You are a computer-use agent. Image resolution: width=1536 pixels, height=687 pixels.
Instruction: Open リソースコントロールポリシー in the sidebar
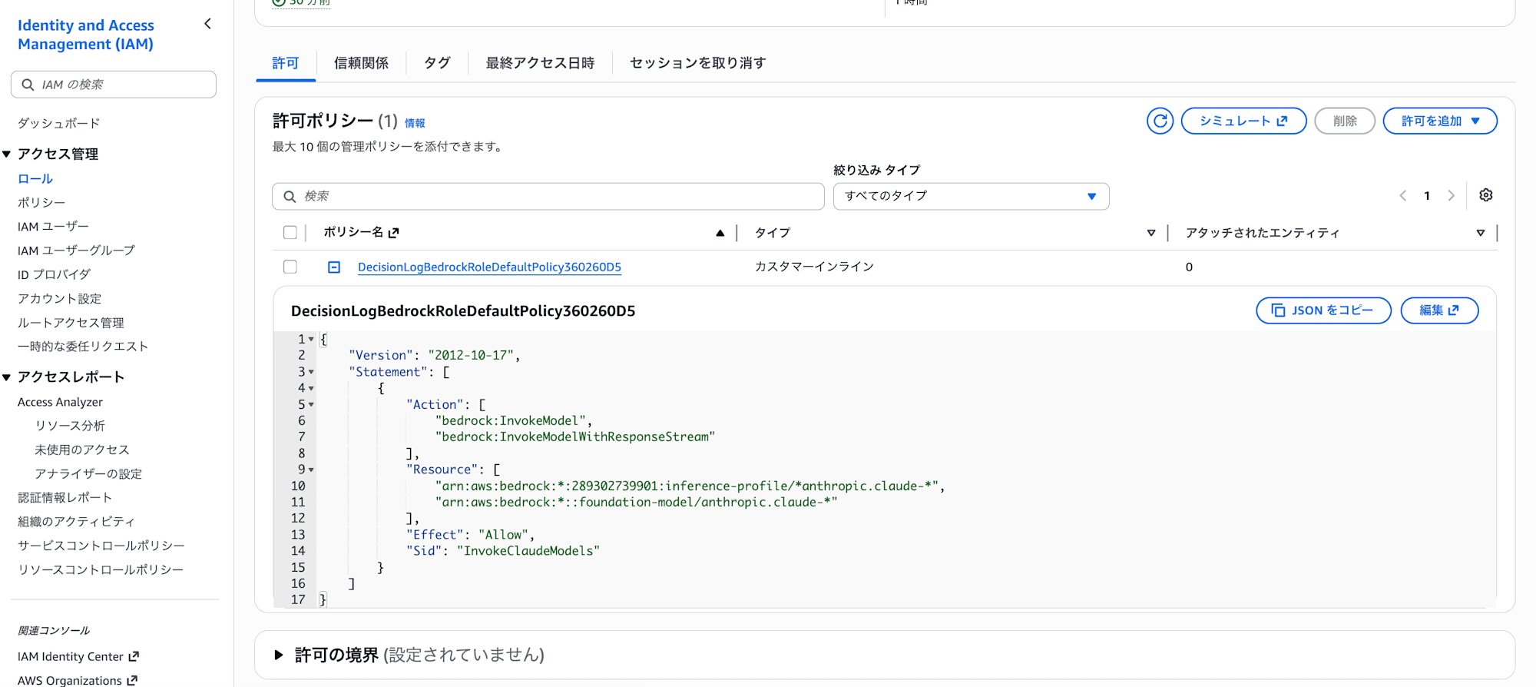[x=101, y=569]
